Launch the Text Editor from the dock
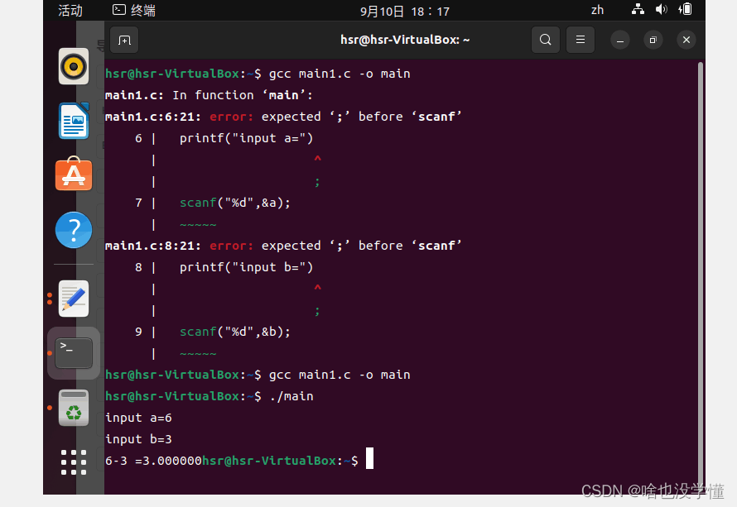This screenshot has width=737, height=507. tap(73, 299)
